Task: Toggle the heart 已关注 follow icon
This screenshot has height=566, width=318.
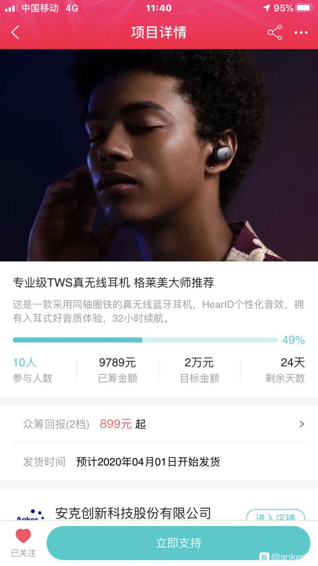Action: (x=24, y=536)
